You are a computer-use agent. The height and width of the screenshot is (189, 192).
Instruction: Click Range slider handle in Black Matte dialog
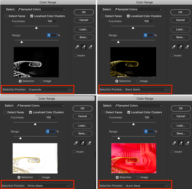pyautogui.click(x=118, y=42)
